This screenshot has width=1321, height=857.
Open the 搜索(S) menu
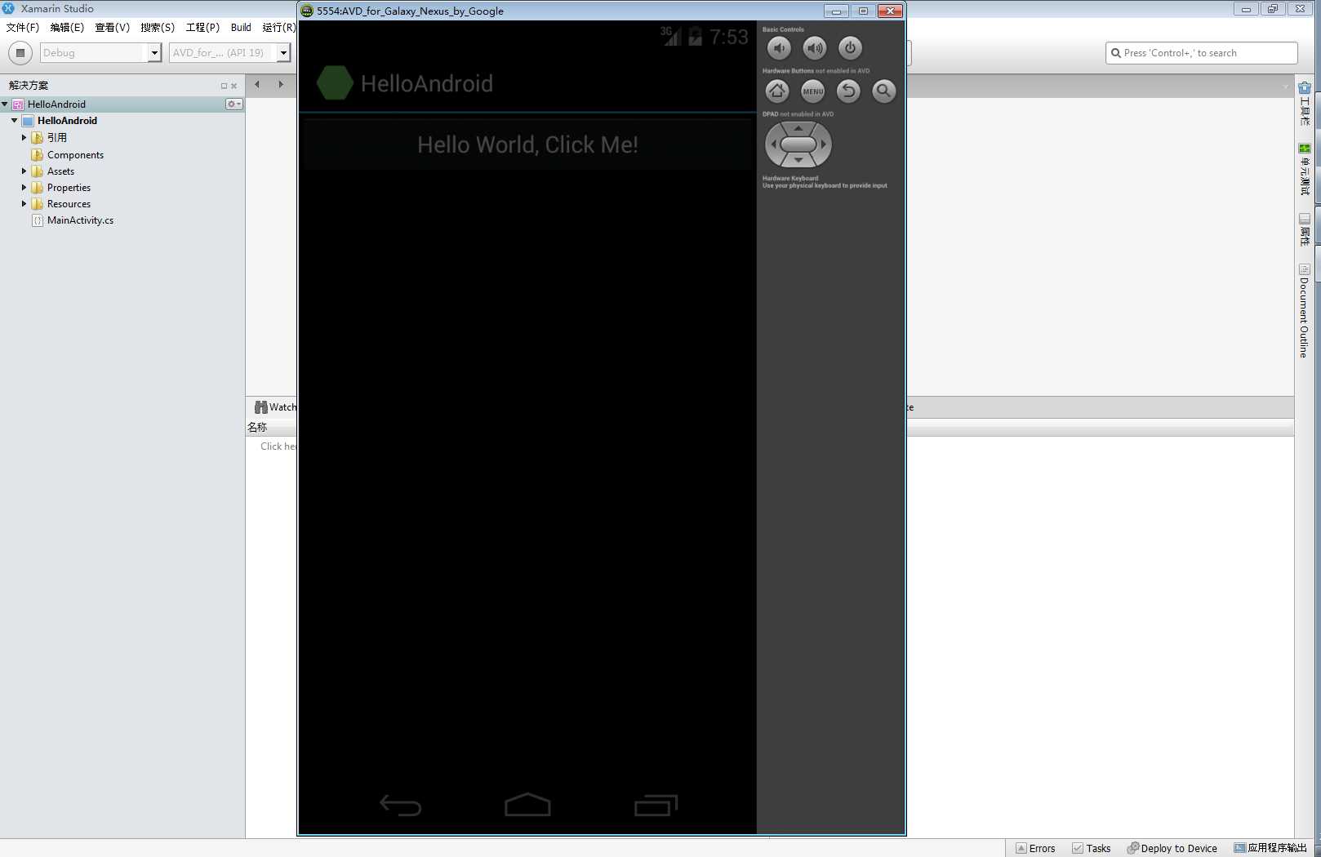click(x=158, y=28)
